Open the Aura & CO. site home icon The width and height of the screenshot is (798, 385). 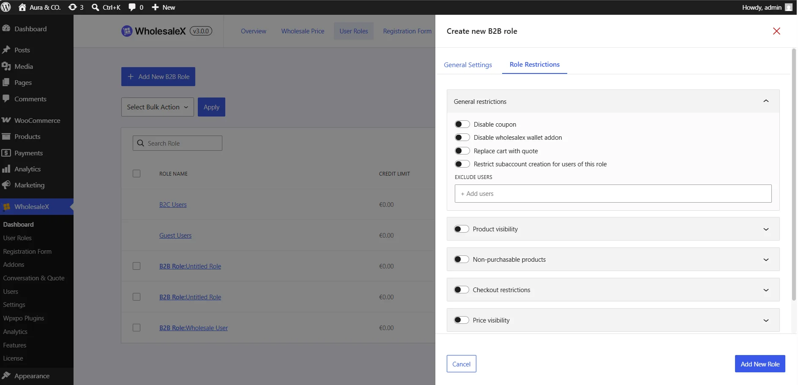[x=22, y=7]
